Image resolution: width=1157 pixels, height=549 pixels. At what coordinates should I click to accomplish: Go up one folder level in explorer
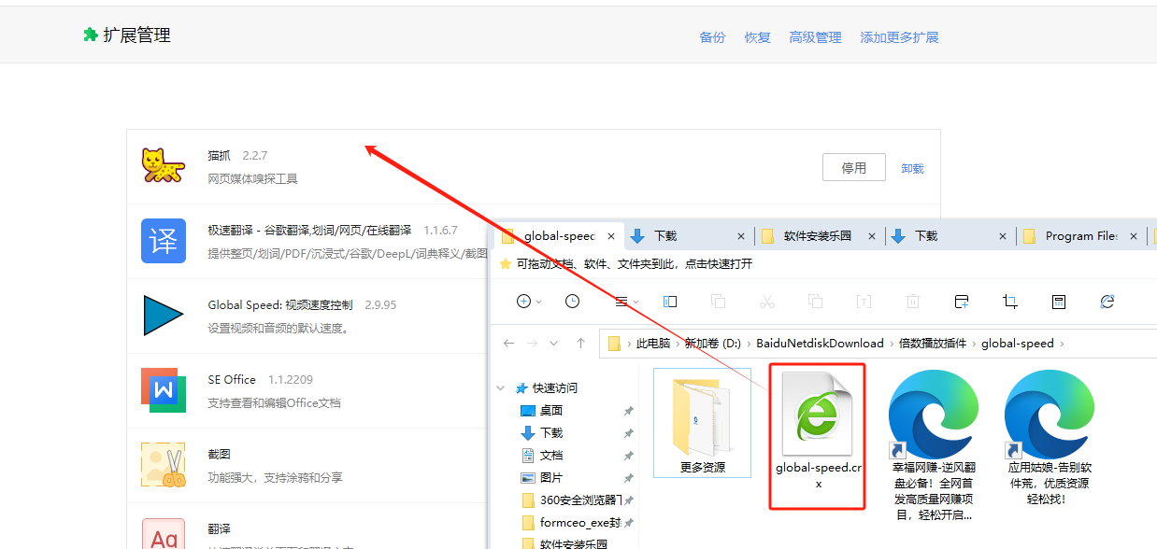[x=580, y=343]
